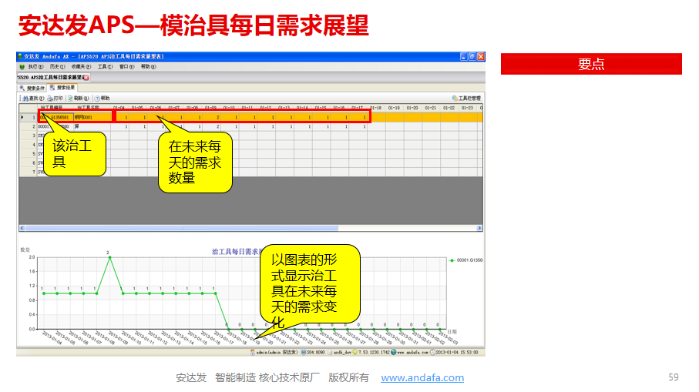Image resolution: width=699 pixels, height=392 pixels.
Task: Click the S04:8090 server status entry
Action: 314,353
